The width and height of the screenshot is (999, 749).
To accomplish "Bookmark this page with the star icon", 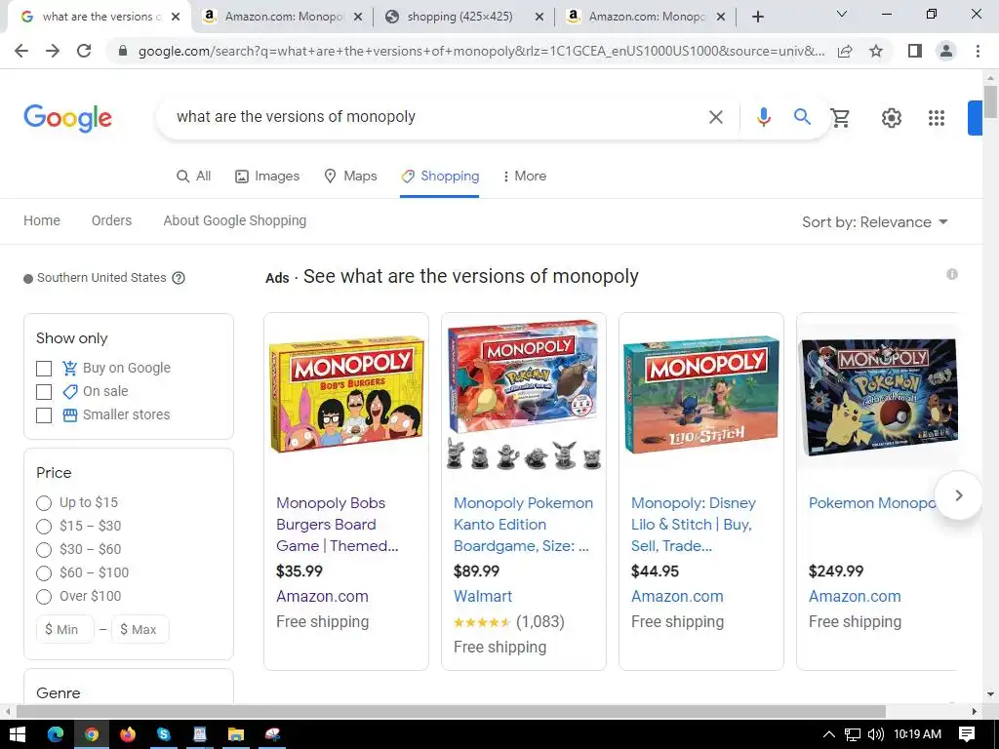I will (876, 51).
